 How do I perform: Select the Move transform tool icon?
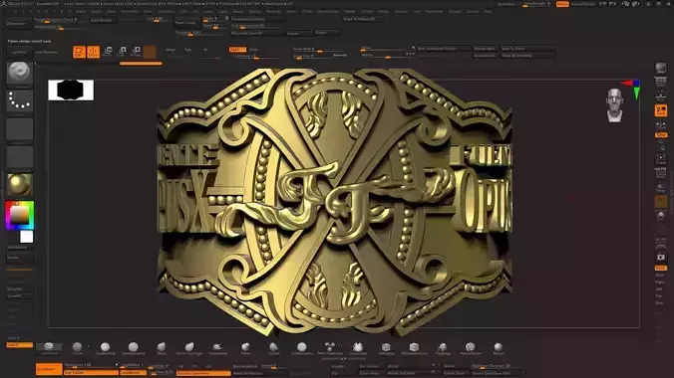[x=108, y=52]
